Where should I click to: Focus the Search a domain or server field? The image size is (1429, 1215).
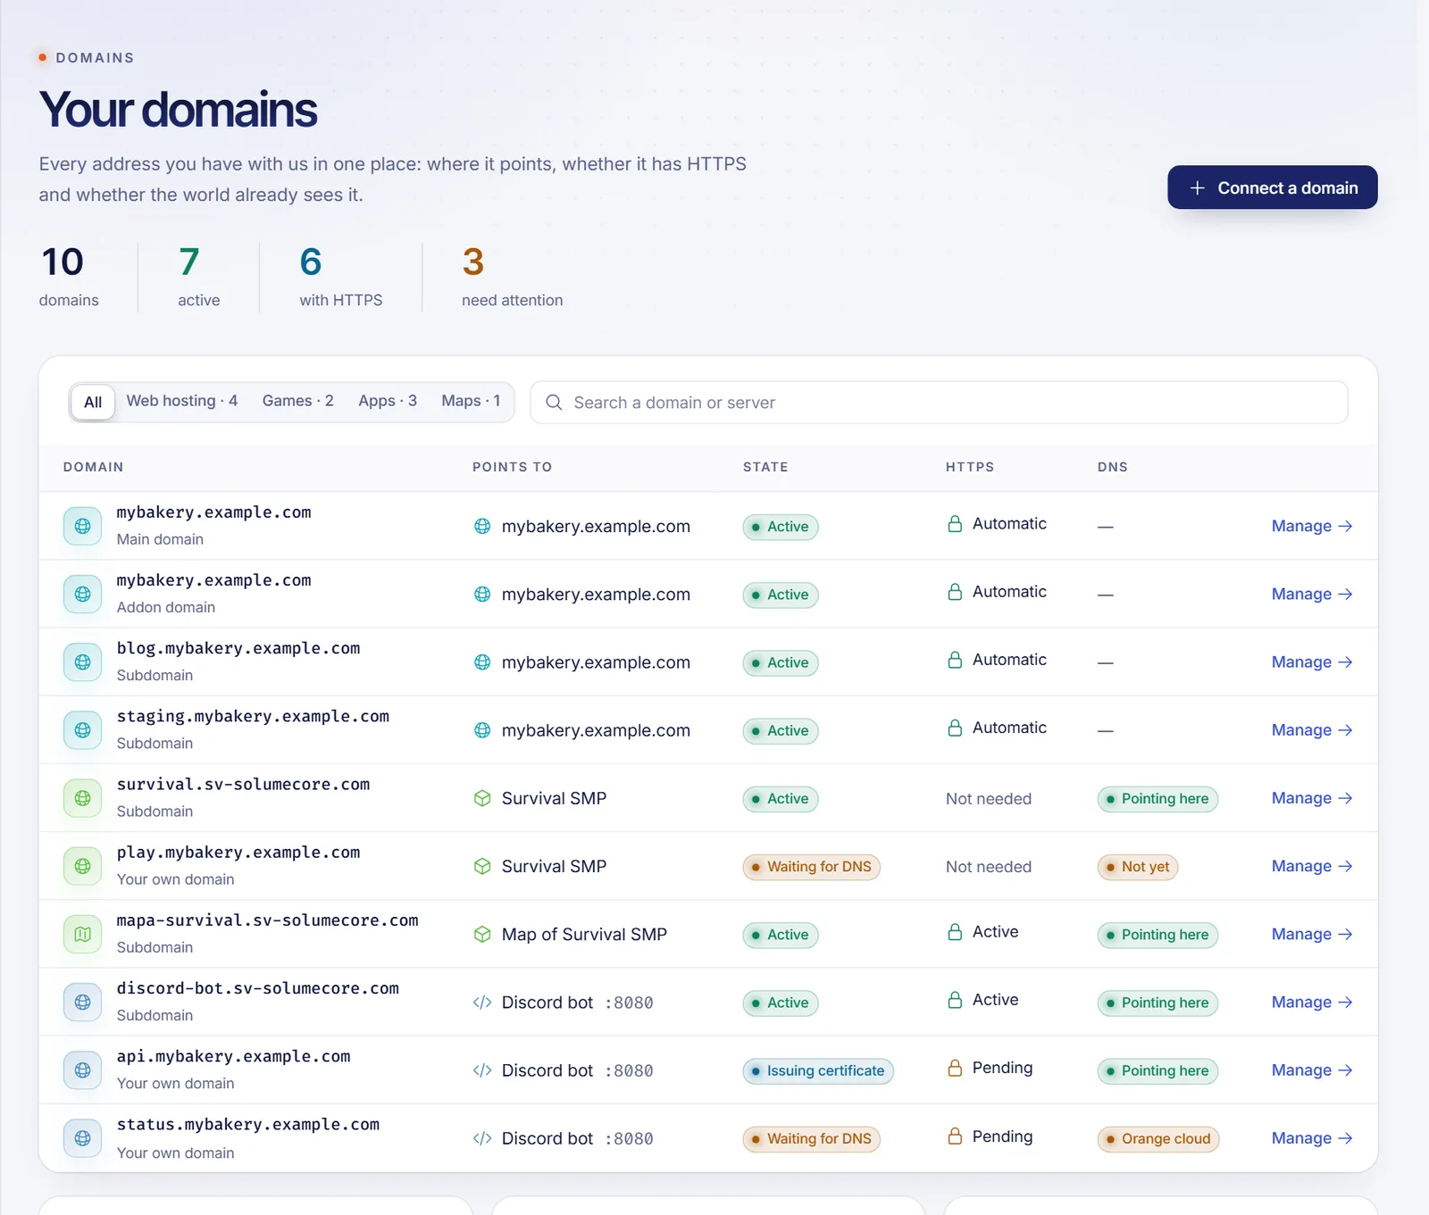939,403
